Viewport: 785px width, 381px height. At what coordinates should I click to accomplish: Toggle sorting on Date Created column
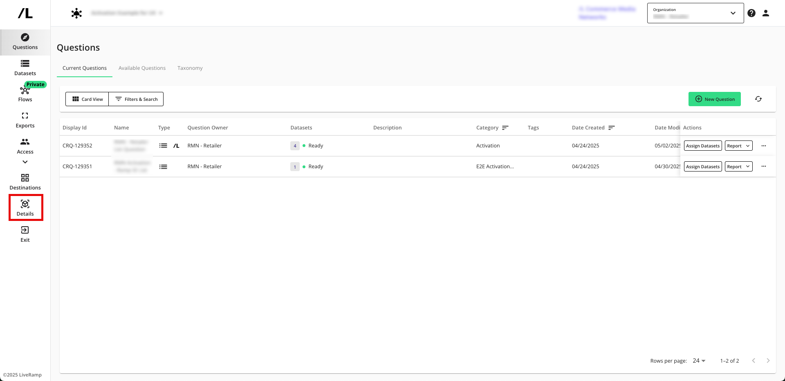tap(612, 128)
